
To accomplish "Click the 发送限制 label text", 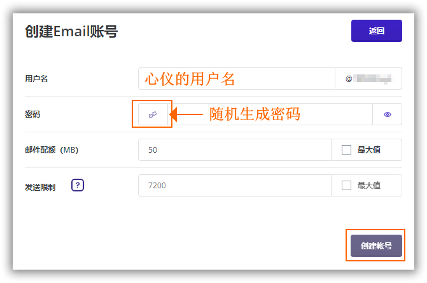I will coord(40,186).
